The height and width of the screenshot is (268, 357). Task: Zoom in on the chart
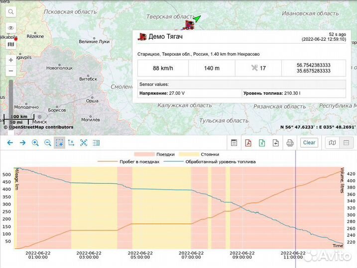(35, 143)
